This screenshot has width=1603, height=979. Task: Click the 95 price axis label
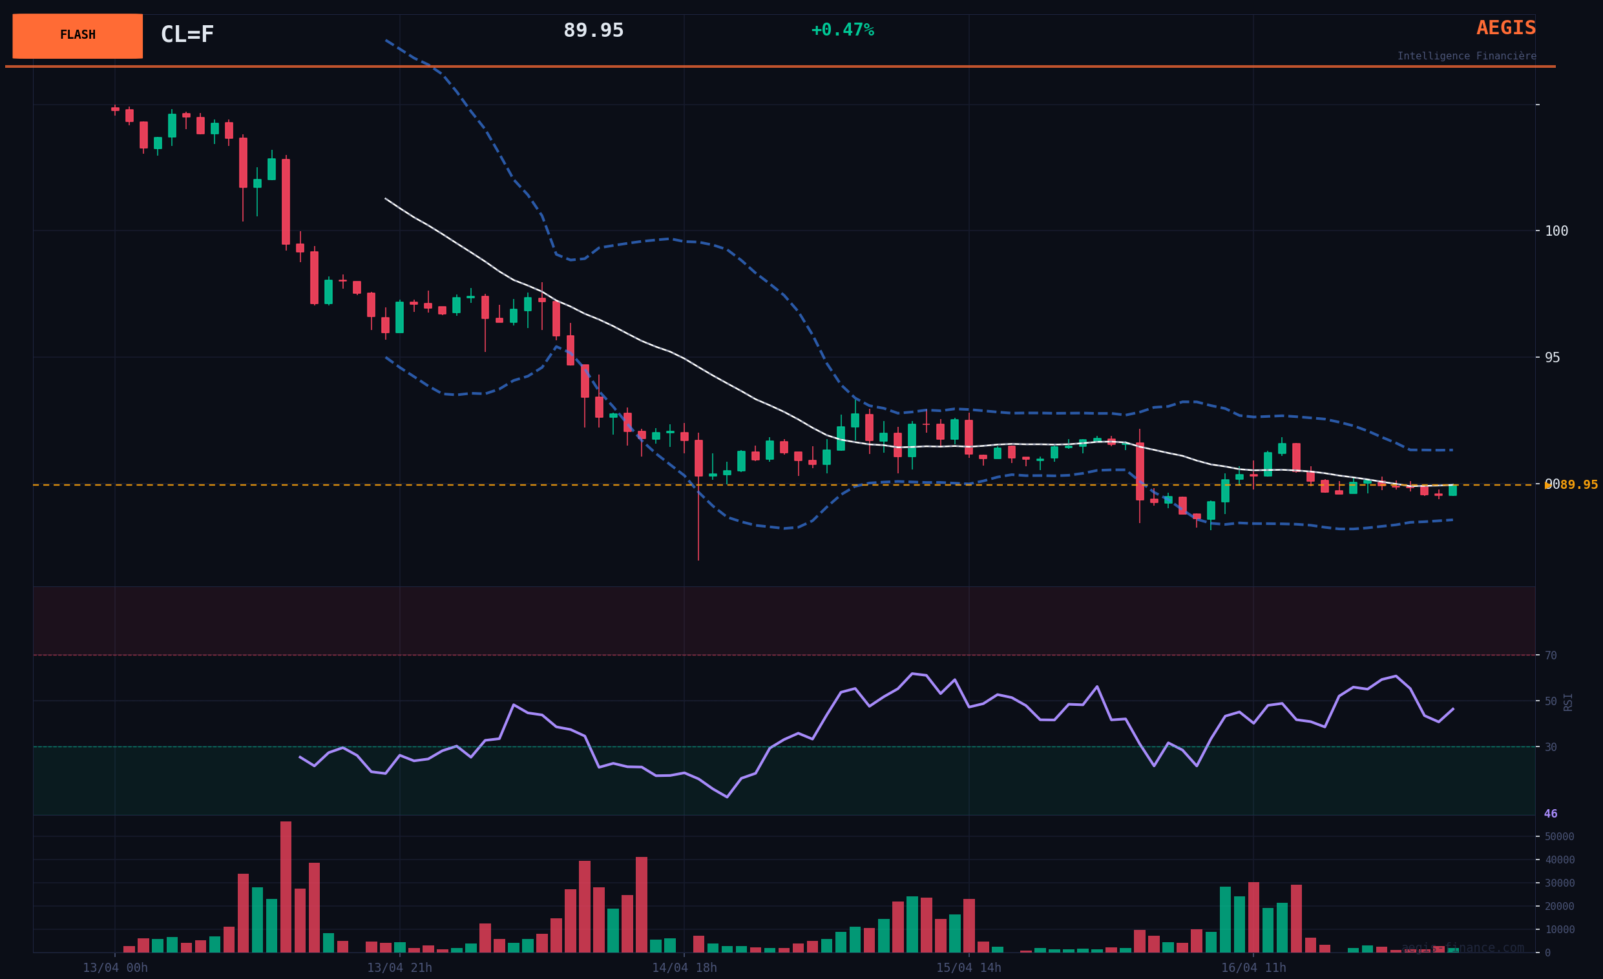click(1551, 358)
